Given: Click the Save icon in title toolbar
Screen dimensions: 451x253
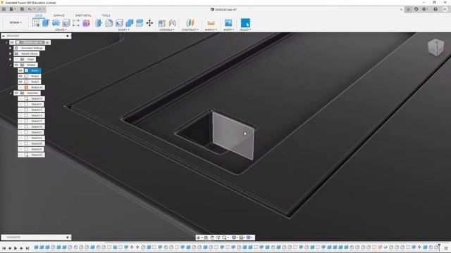Looking at the screenshot, I should pyautogui.click(x=22, y=9).
